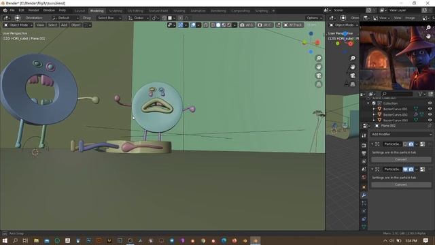Open Windows Start button on taskbar
Image resolution: width=435 pixels, height=245 pixels.
point(5,240)
